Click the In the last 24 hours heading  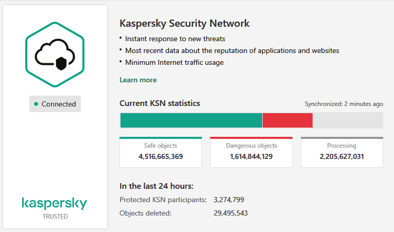[x=157, y=186]
